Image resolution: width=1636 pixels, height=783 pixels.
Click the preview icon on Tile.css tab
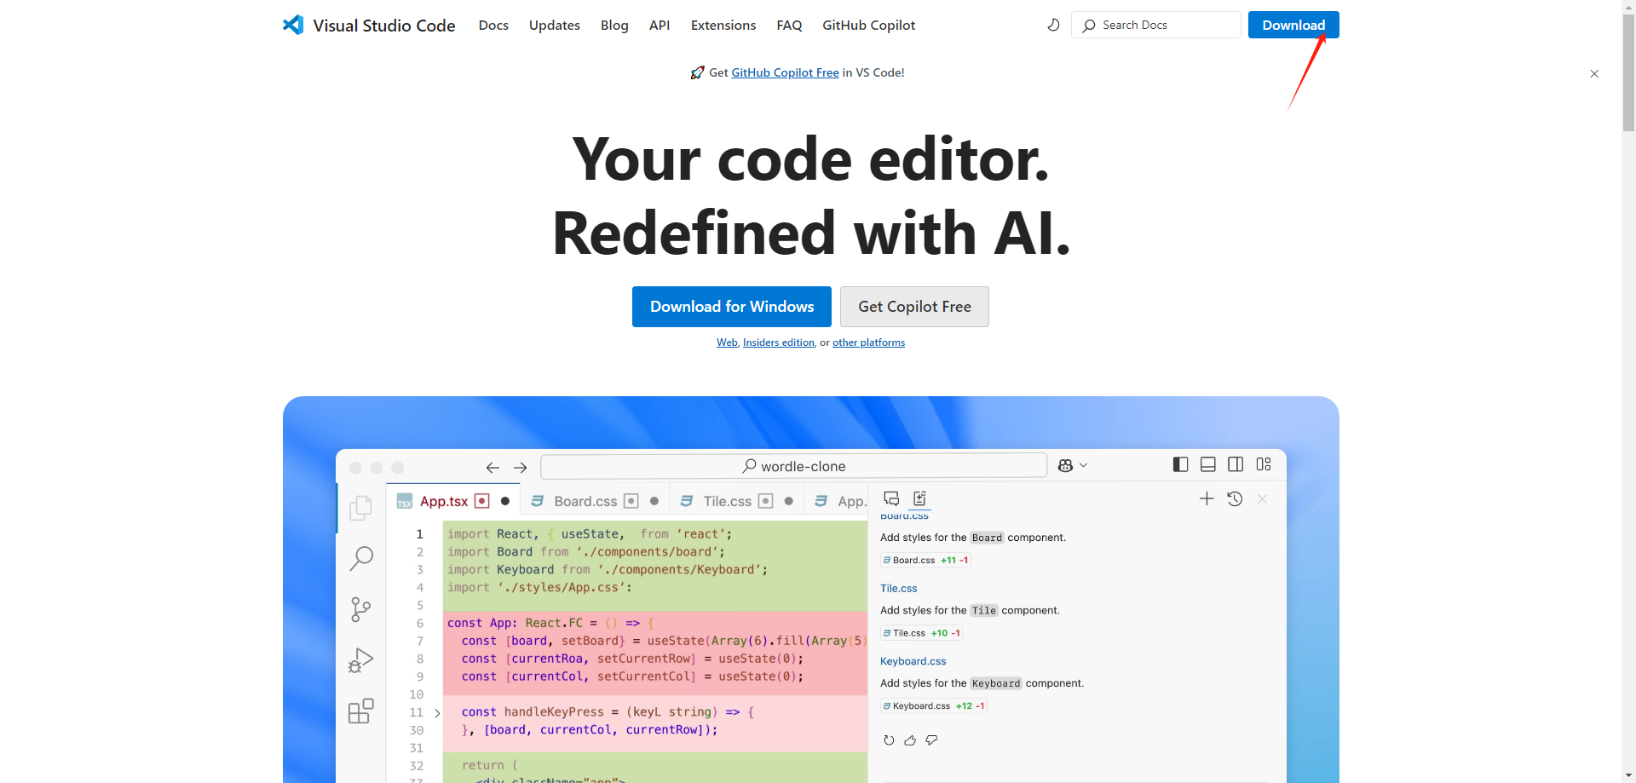(x=766, y=501)
